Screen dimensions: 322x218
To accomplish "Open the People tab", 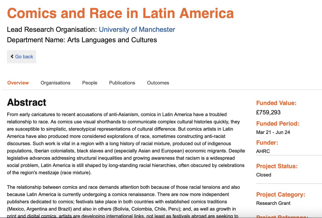I will click(x=90, y=83).
